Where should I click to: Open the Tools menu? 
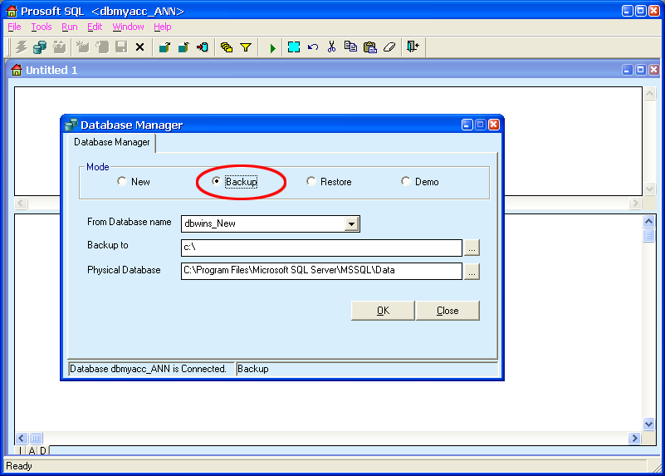41,27
